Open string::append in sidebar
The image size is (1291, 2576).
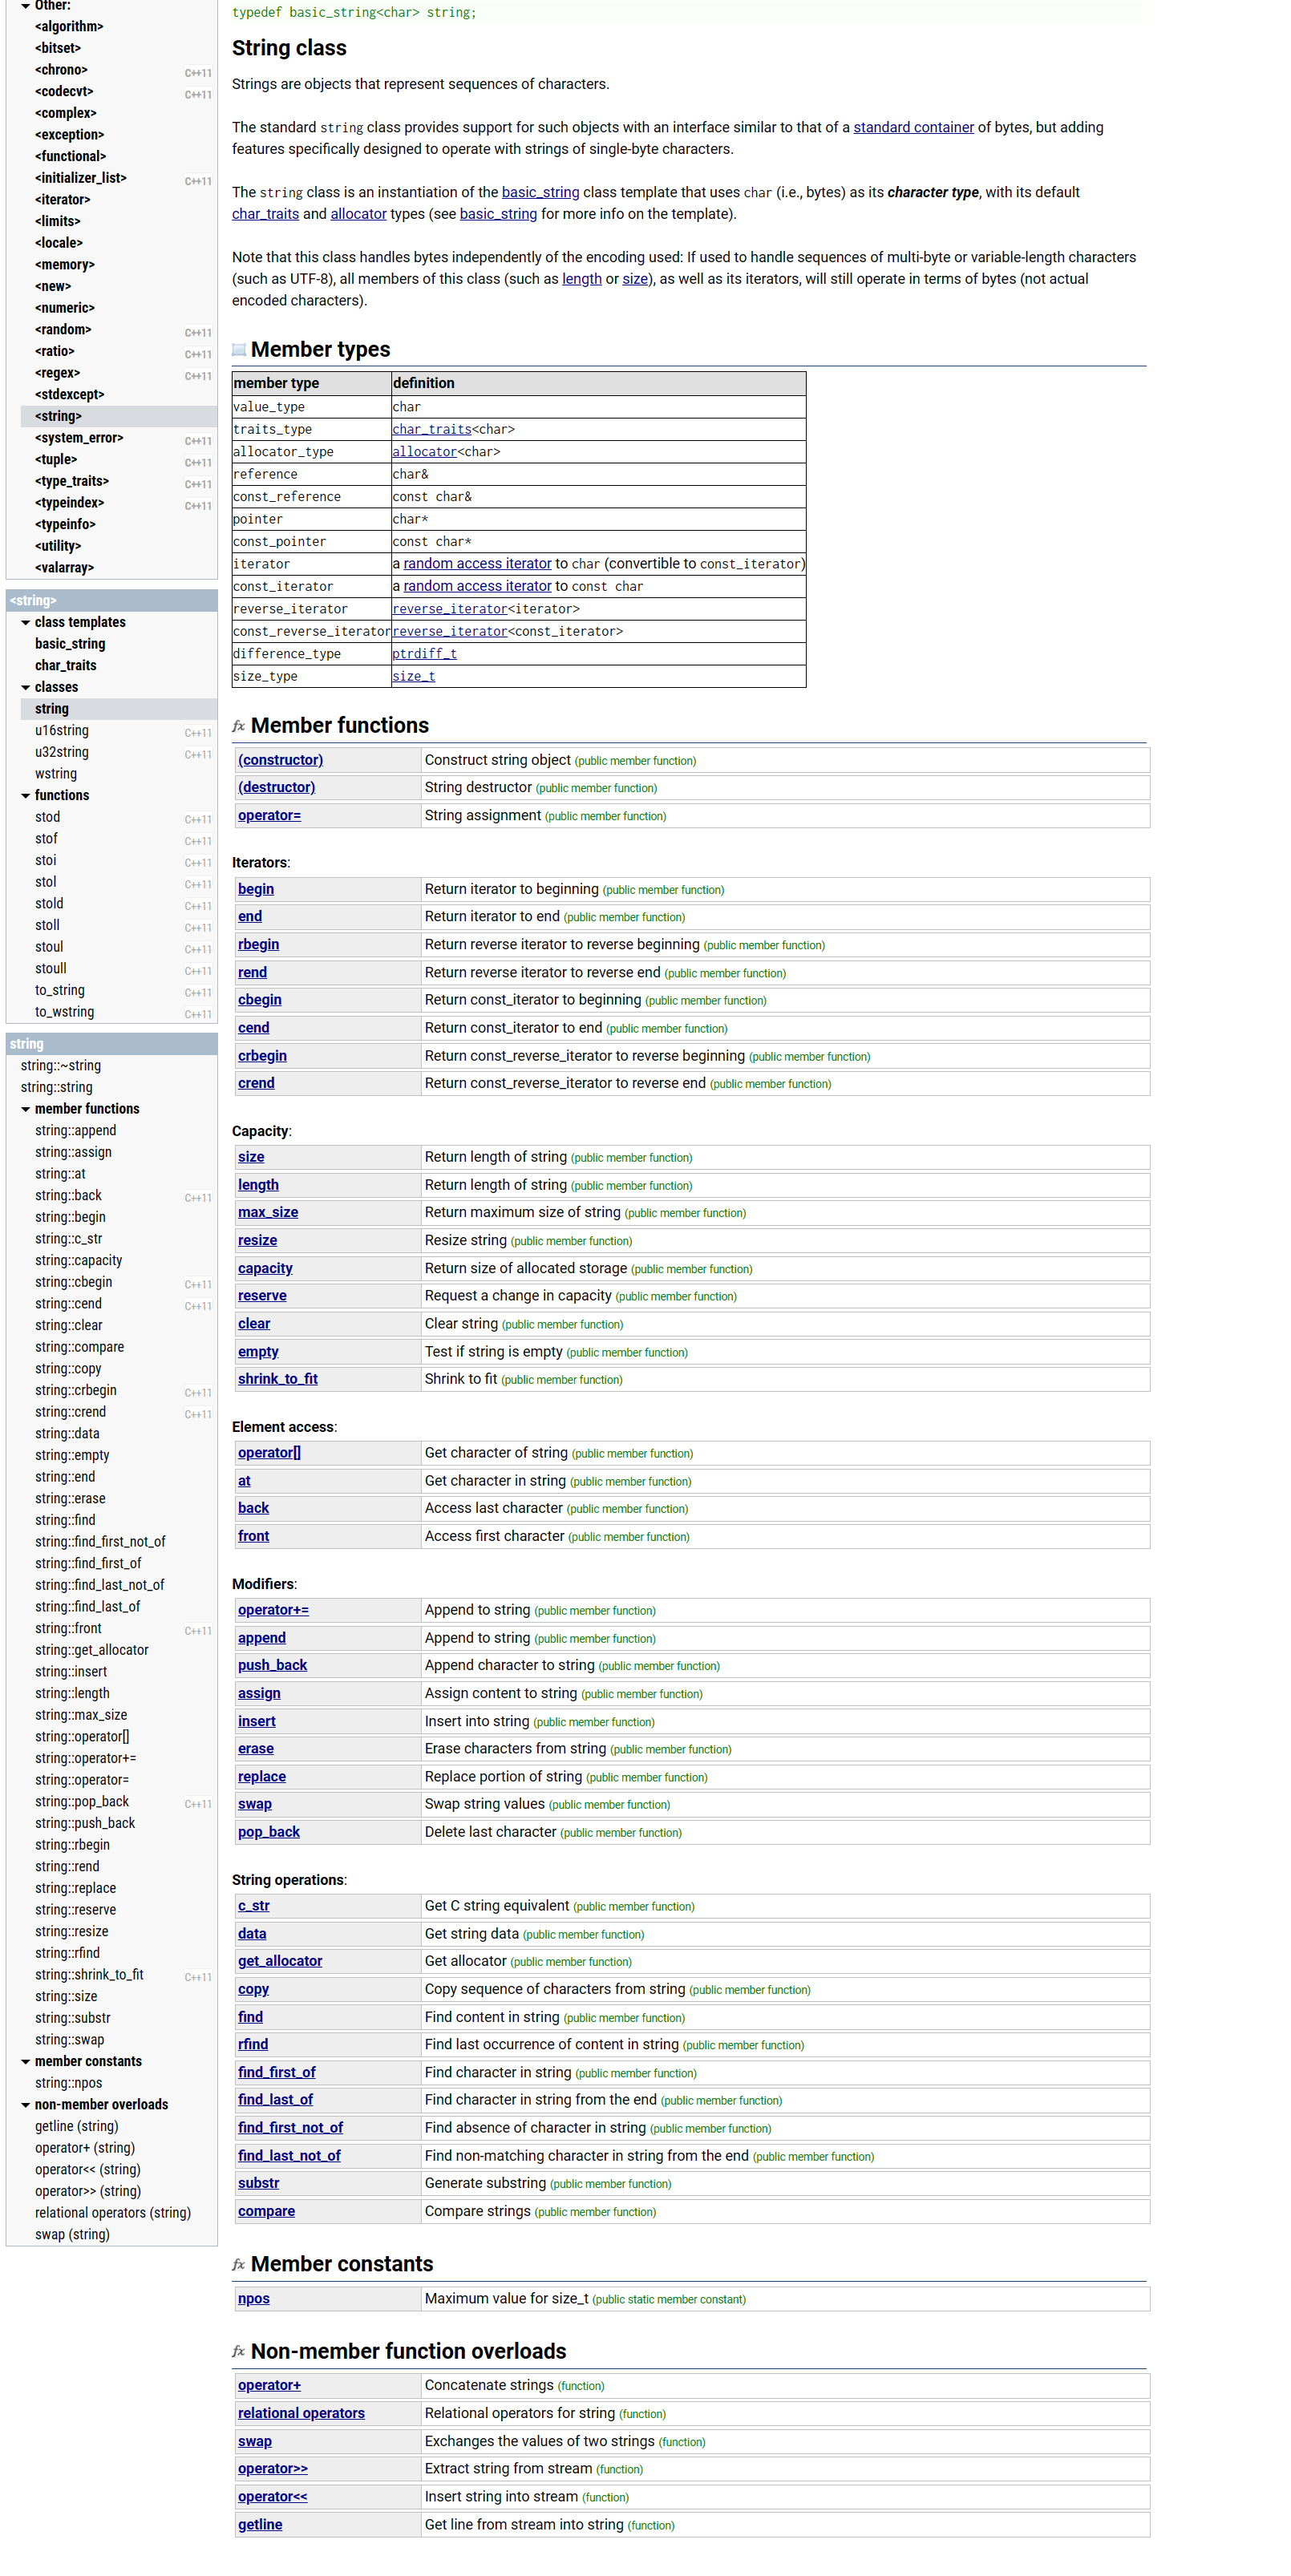tap(75, 1130)
